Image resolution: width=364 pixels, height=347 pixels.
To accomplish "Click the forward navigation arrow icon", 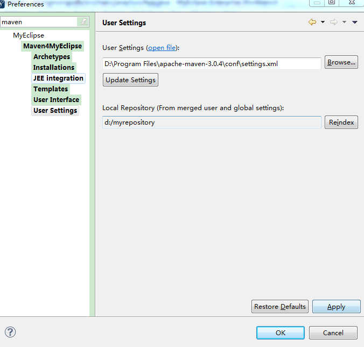I will 334,22.
